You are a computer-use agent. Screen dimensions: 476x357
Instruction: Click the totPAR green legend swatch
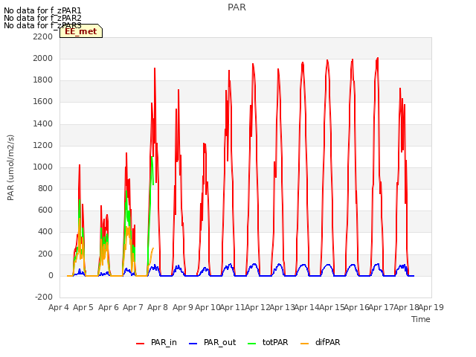coord(251,344)
